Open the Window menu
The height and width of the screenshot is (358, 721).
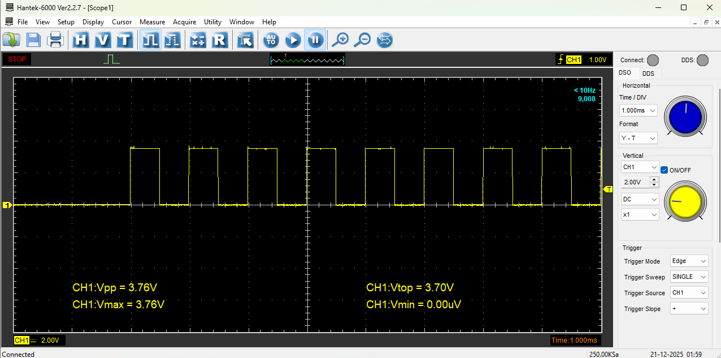tap(242, 22)
